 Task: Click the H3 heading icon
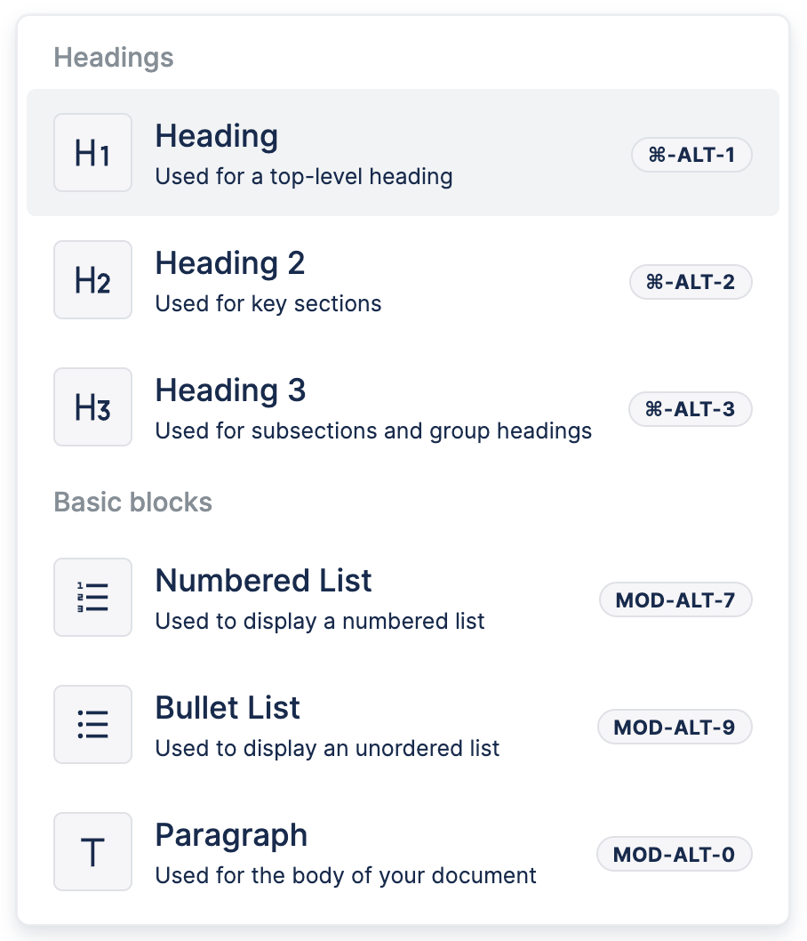pyautogui.click(x=92, y=407)
